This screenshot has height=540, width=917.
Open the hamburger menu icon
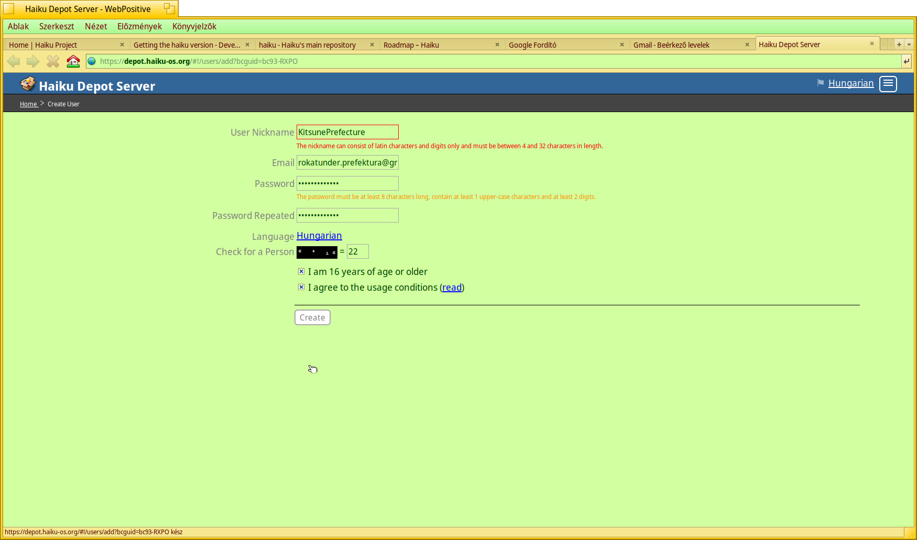[x=888, y=84]
